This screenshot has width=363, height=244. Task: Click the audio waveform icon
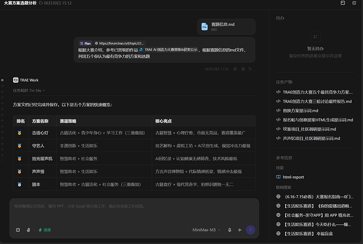[240, 230]
